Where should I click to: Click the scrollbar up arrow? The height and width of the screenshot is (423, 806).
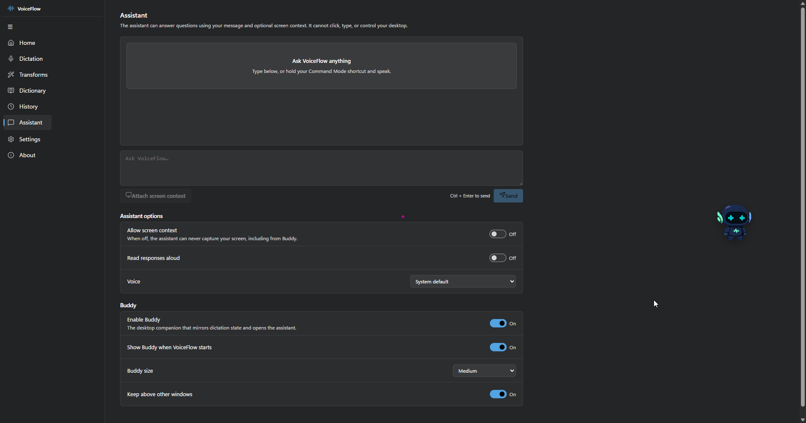803,3
